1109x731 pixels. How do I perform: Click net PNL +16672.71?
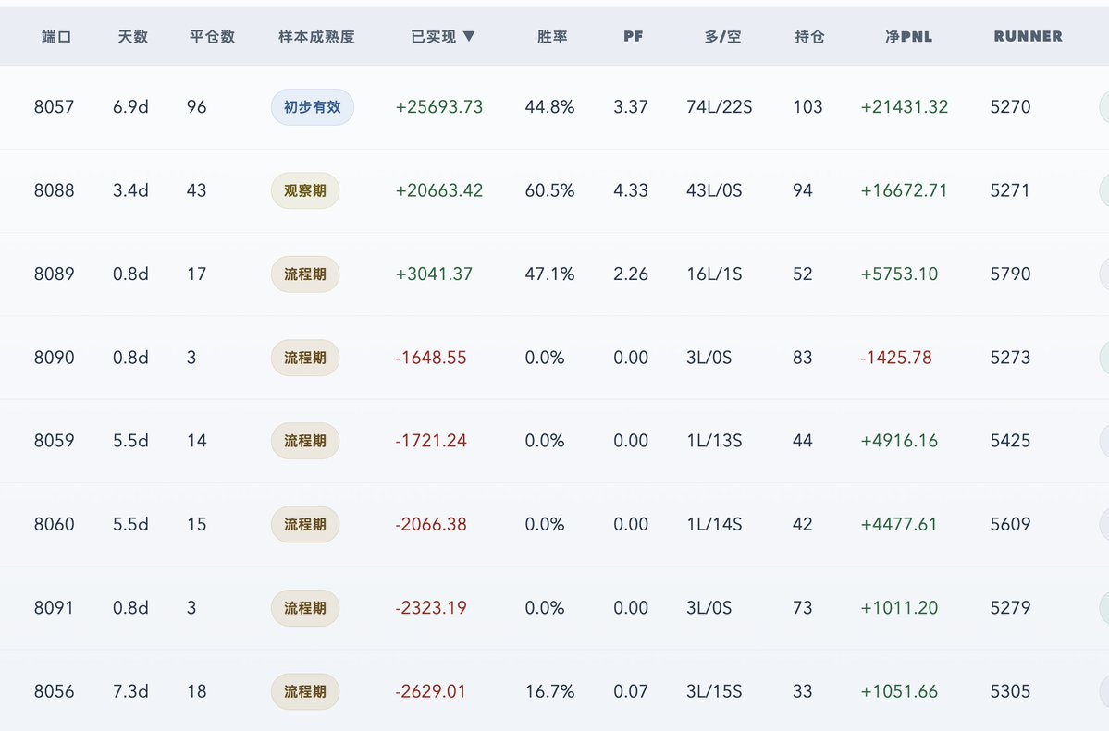click(904, 190)
